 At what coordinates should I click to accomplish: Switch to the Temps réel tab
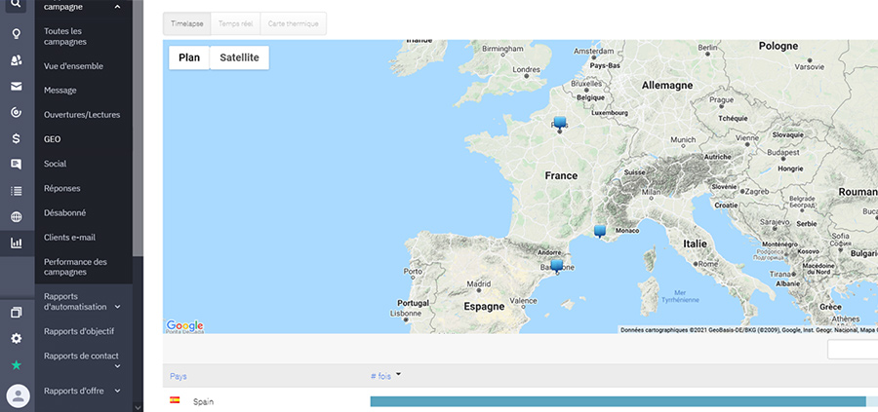point(236,24)
